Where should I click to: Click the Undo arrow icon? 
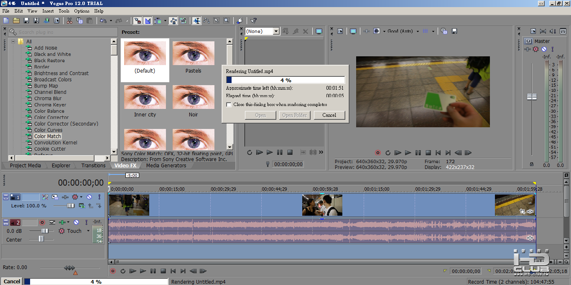point(103,20)
